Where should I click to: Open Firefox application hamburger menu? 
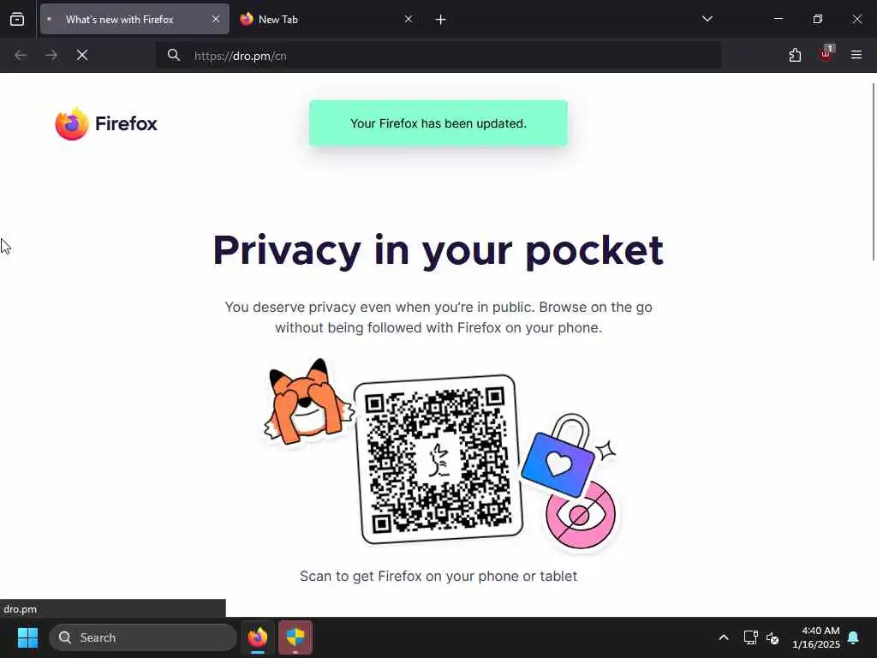[856, 55]
